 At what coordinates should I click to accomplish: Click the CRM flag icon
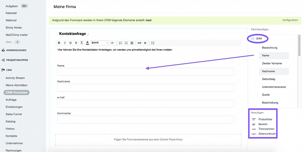pos(3,70)
